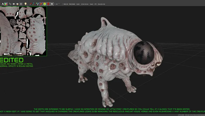Adjust the LOD slider
Screen dimensions: 205x116
58,4
